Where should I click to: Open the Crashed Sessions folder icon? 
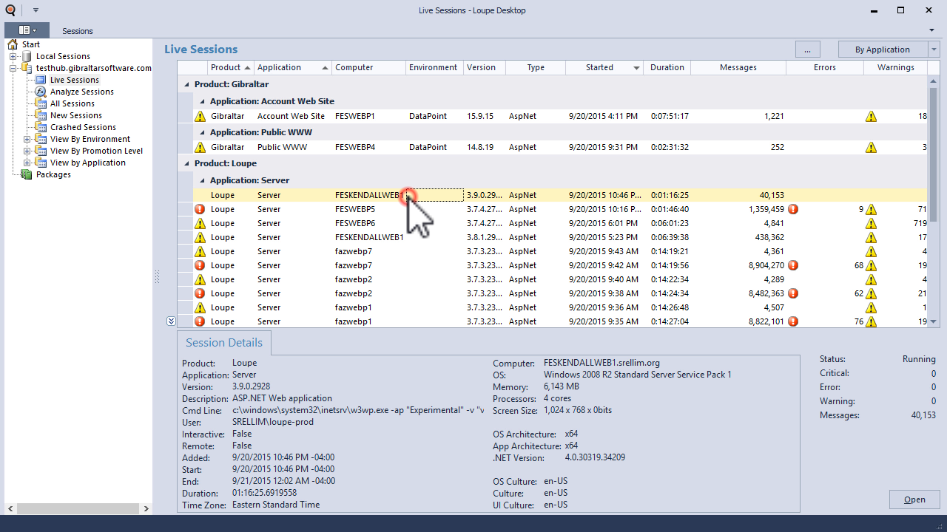pyautogui.click(x=41, y=127)
